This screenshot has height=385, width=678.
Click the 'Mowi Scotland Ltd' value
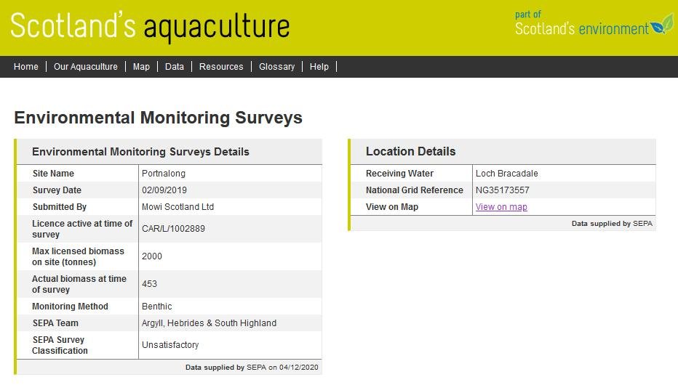click(x=178, y=207)
